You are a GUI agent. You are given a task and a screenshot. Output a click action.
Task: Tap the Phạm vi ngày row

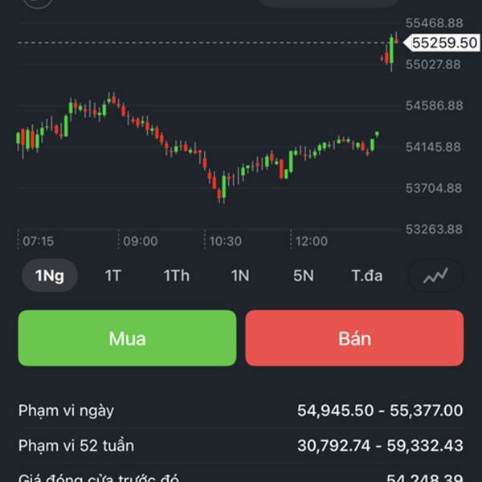pos(241,411)
